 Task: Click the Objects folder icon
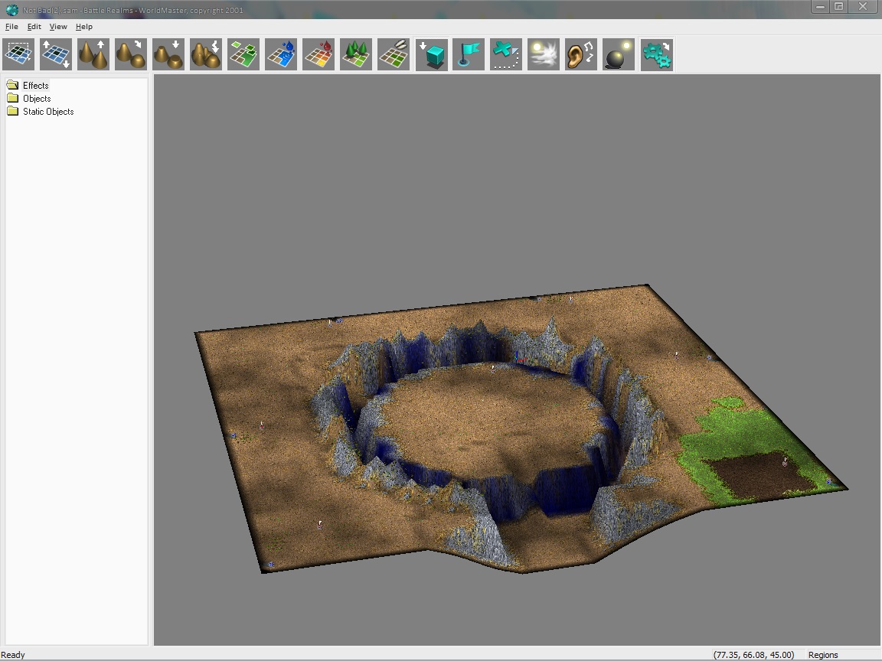click(12, 99)
